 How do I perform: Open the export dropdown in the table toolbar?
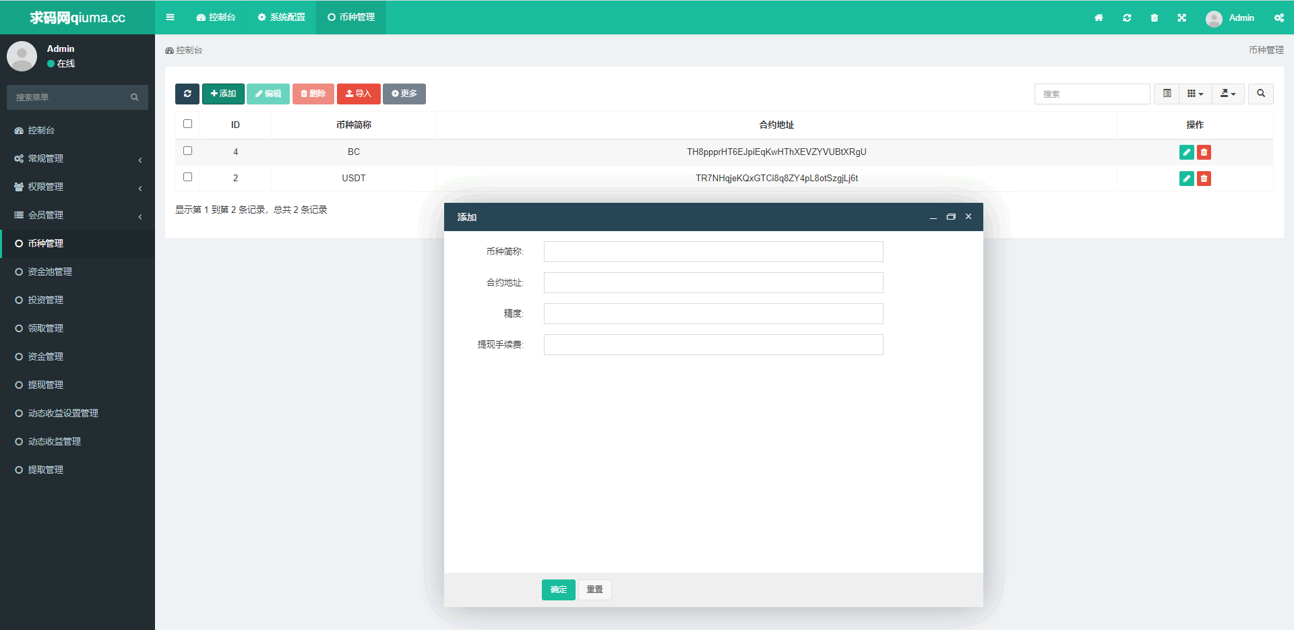pos(1227,94)
